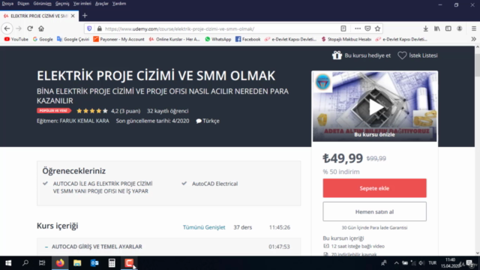Add course to İstek Listesi

click(418, 55)
